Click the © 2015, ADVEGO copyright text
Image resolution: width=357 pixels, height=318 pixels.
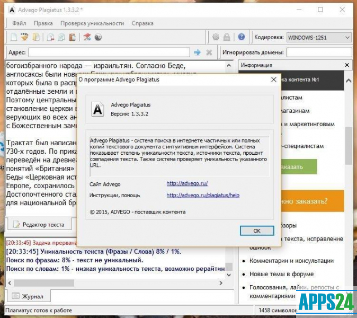[x=138, y=212]
